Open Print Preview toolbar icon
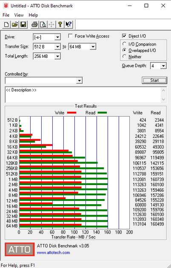The height and width of the screenshot is (268, 171). [x=43, y=24]
